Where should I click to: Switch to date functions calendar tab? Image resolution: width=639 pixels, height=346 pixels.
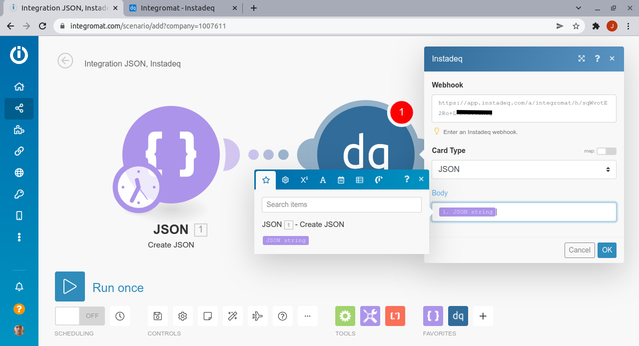(x=341, y=180)
